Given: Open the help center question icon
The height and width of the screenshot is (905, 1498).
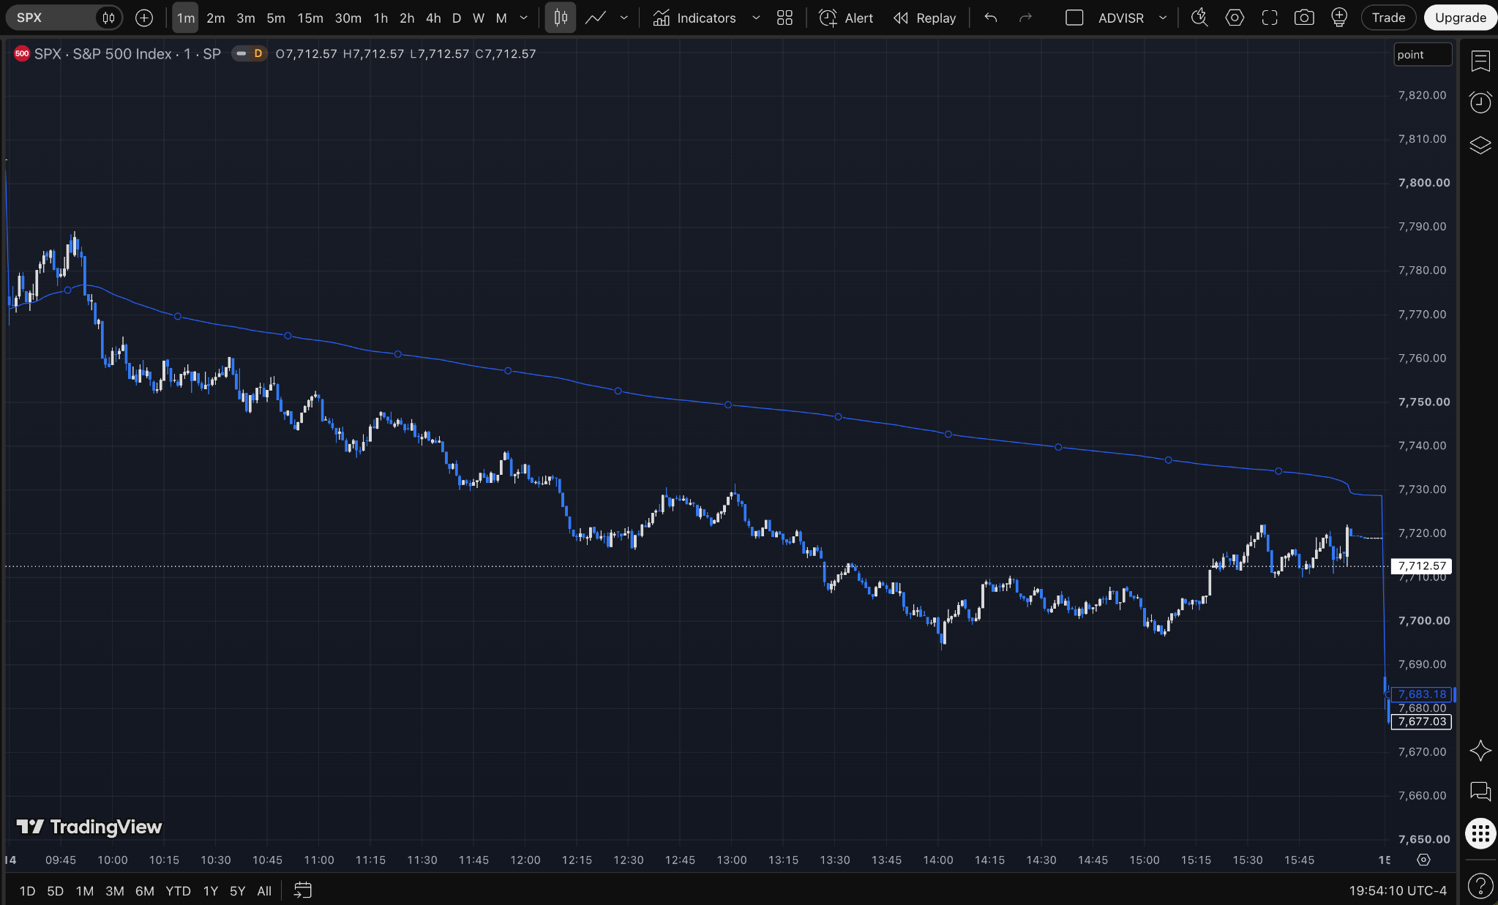Looking at the screenshot, I should (x=1480, y=886).
